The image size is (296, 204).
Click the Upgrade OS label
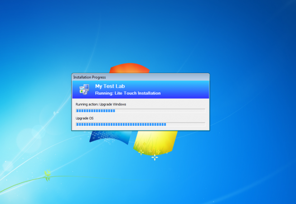(x=84, y=118)
